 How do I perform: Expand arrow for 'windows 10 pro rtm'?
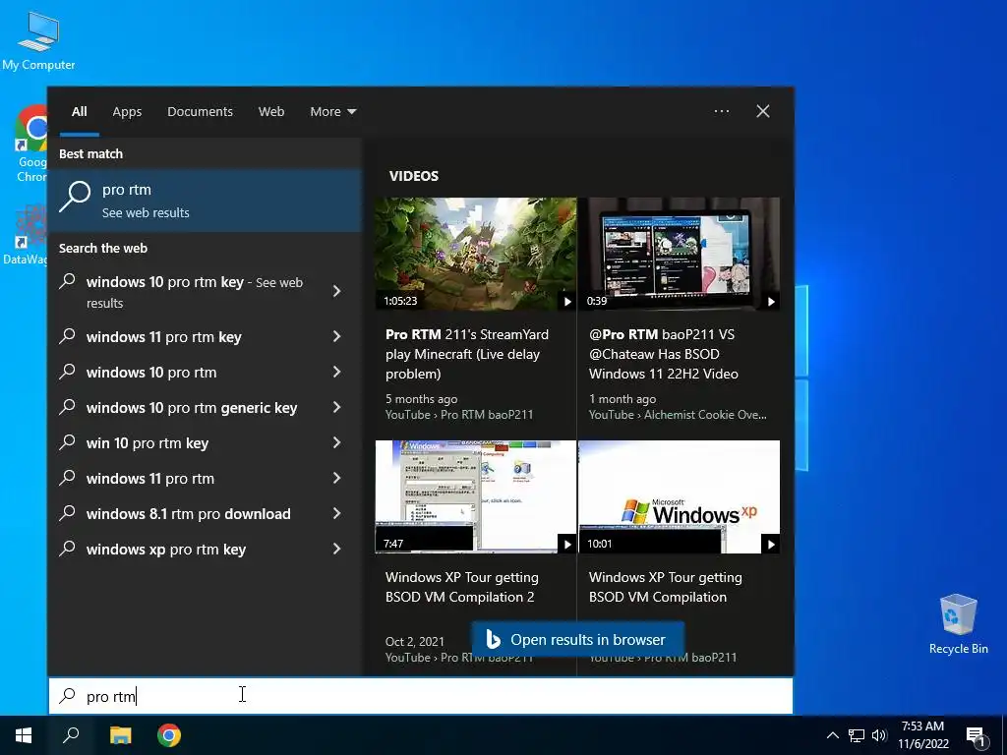tap(336, 372)
